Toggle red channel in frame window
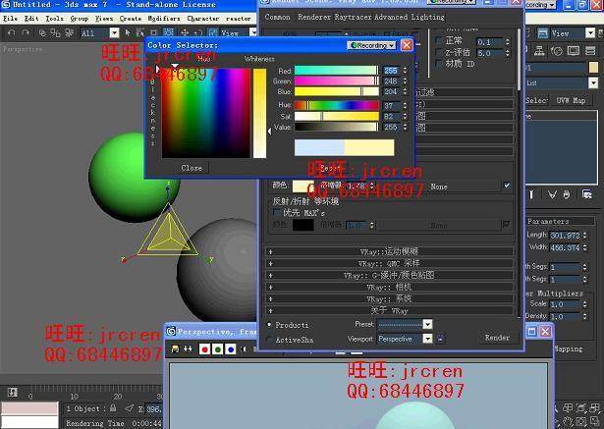604x429 pixels. click(x=205, y=349)
